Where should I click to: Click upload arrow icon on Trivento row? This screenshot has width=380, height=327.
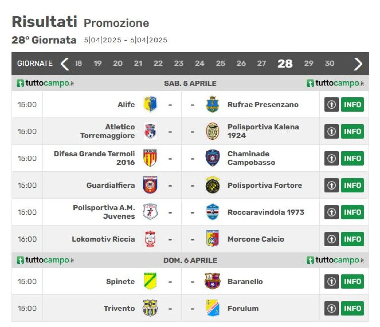click(x=331, y=308)
